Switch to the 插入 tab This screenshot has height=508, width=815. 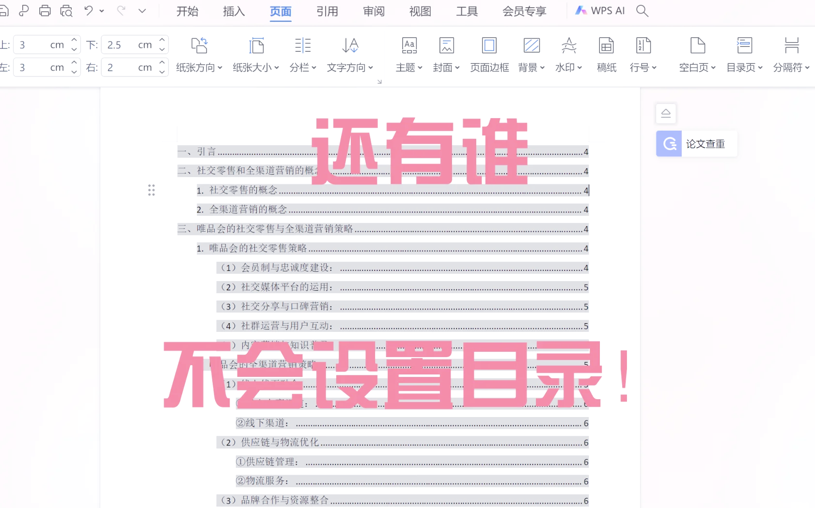[234, 11]
